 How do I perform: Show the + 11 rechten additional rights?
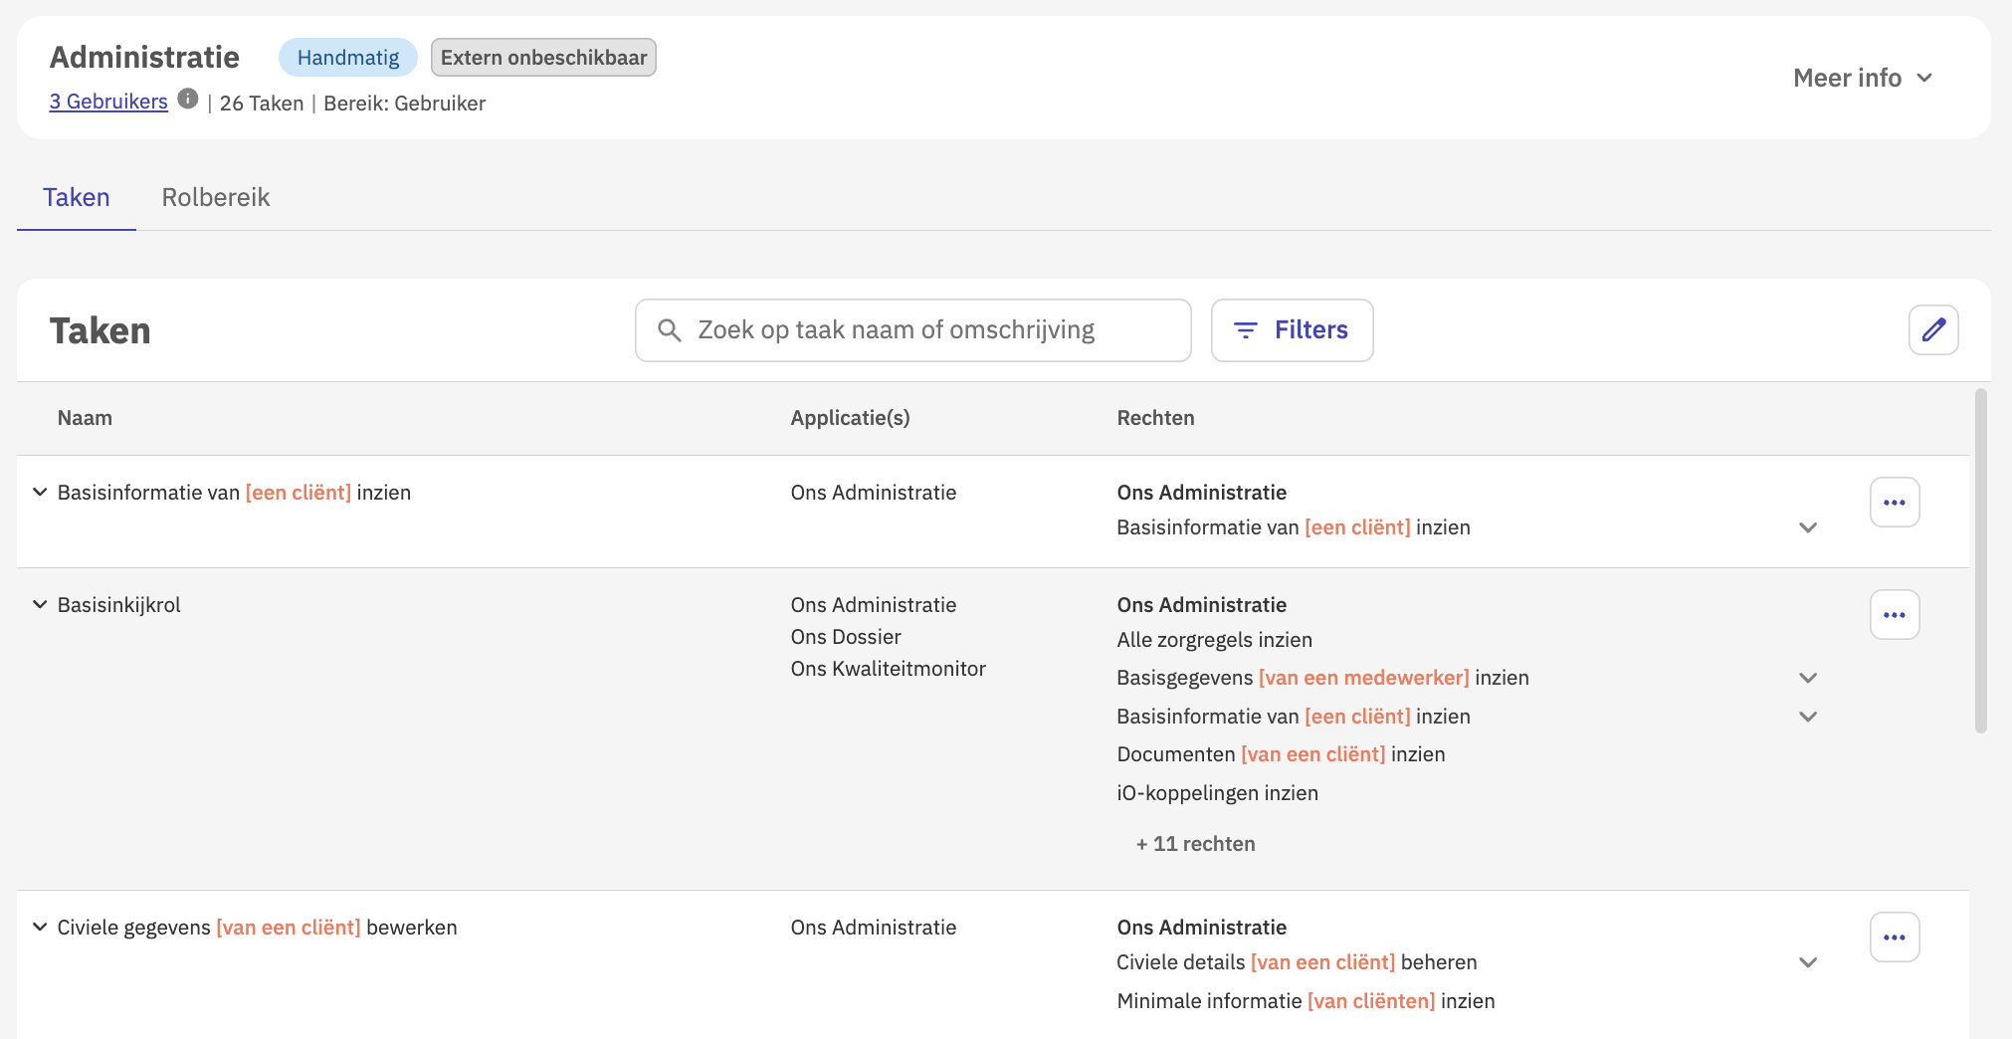tap(1195, 844)
